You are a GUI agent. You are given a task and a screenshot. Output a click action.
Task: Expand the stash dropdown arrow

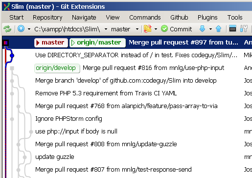coord(156,29)
